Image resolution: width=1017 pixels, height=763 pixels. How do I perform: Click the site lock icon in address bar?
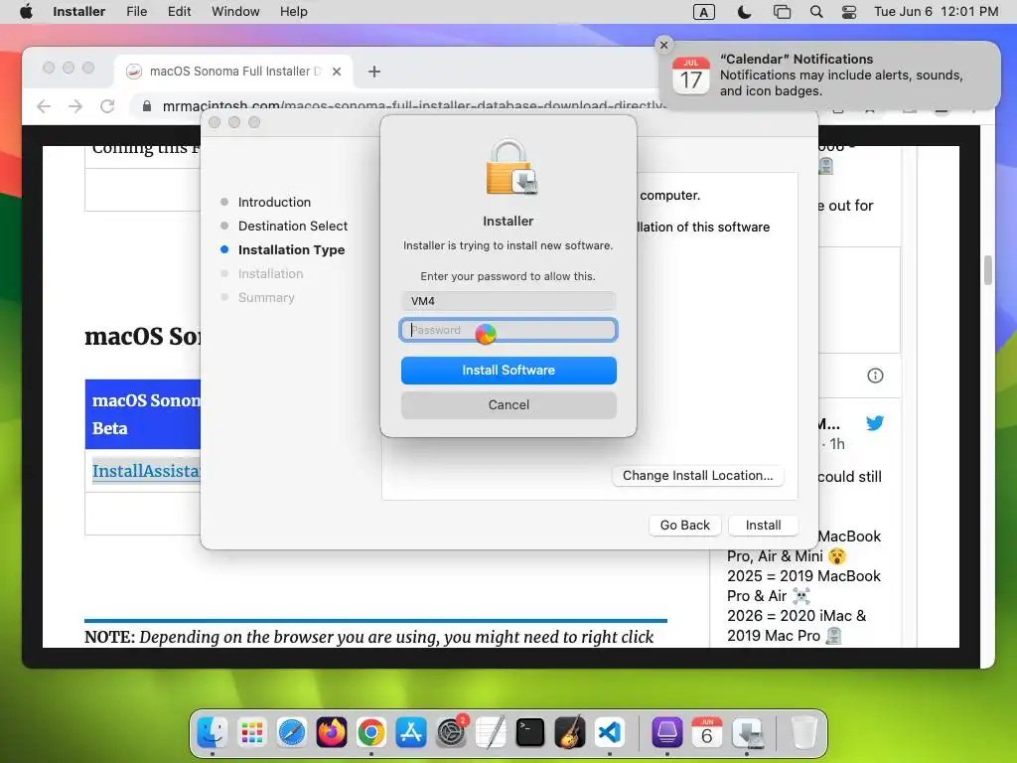click(147, 106)
